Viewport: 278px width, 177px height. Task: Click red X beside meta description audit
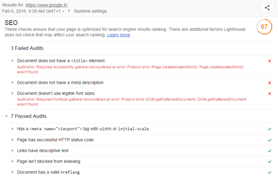point(270,83)
